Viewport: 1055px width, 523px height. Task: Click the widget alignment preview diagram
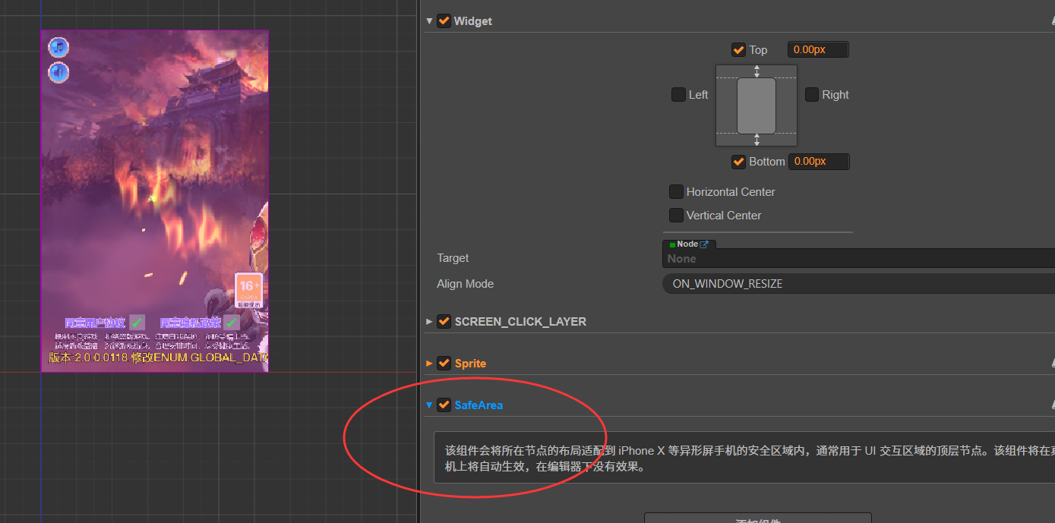point(757,106)
